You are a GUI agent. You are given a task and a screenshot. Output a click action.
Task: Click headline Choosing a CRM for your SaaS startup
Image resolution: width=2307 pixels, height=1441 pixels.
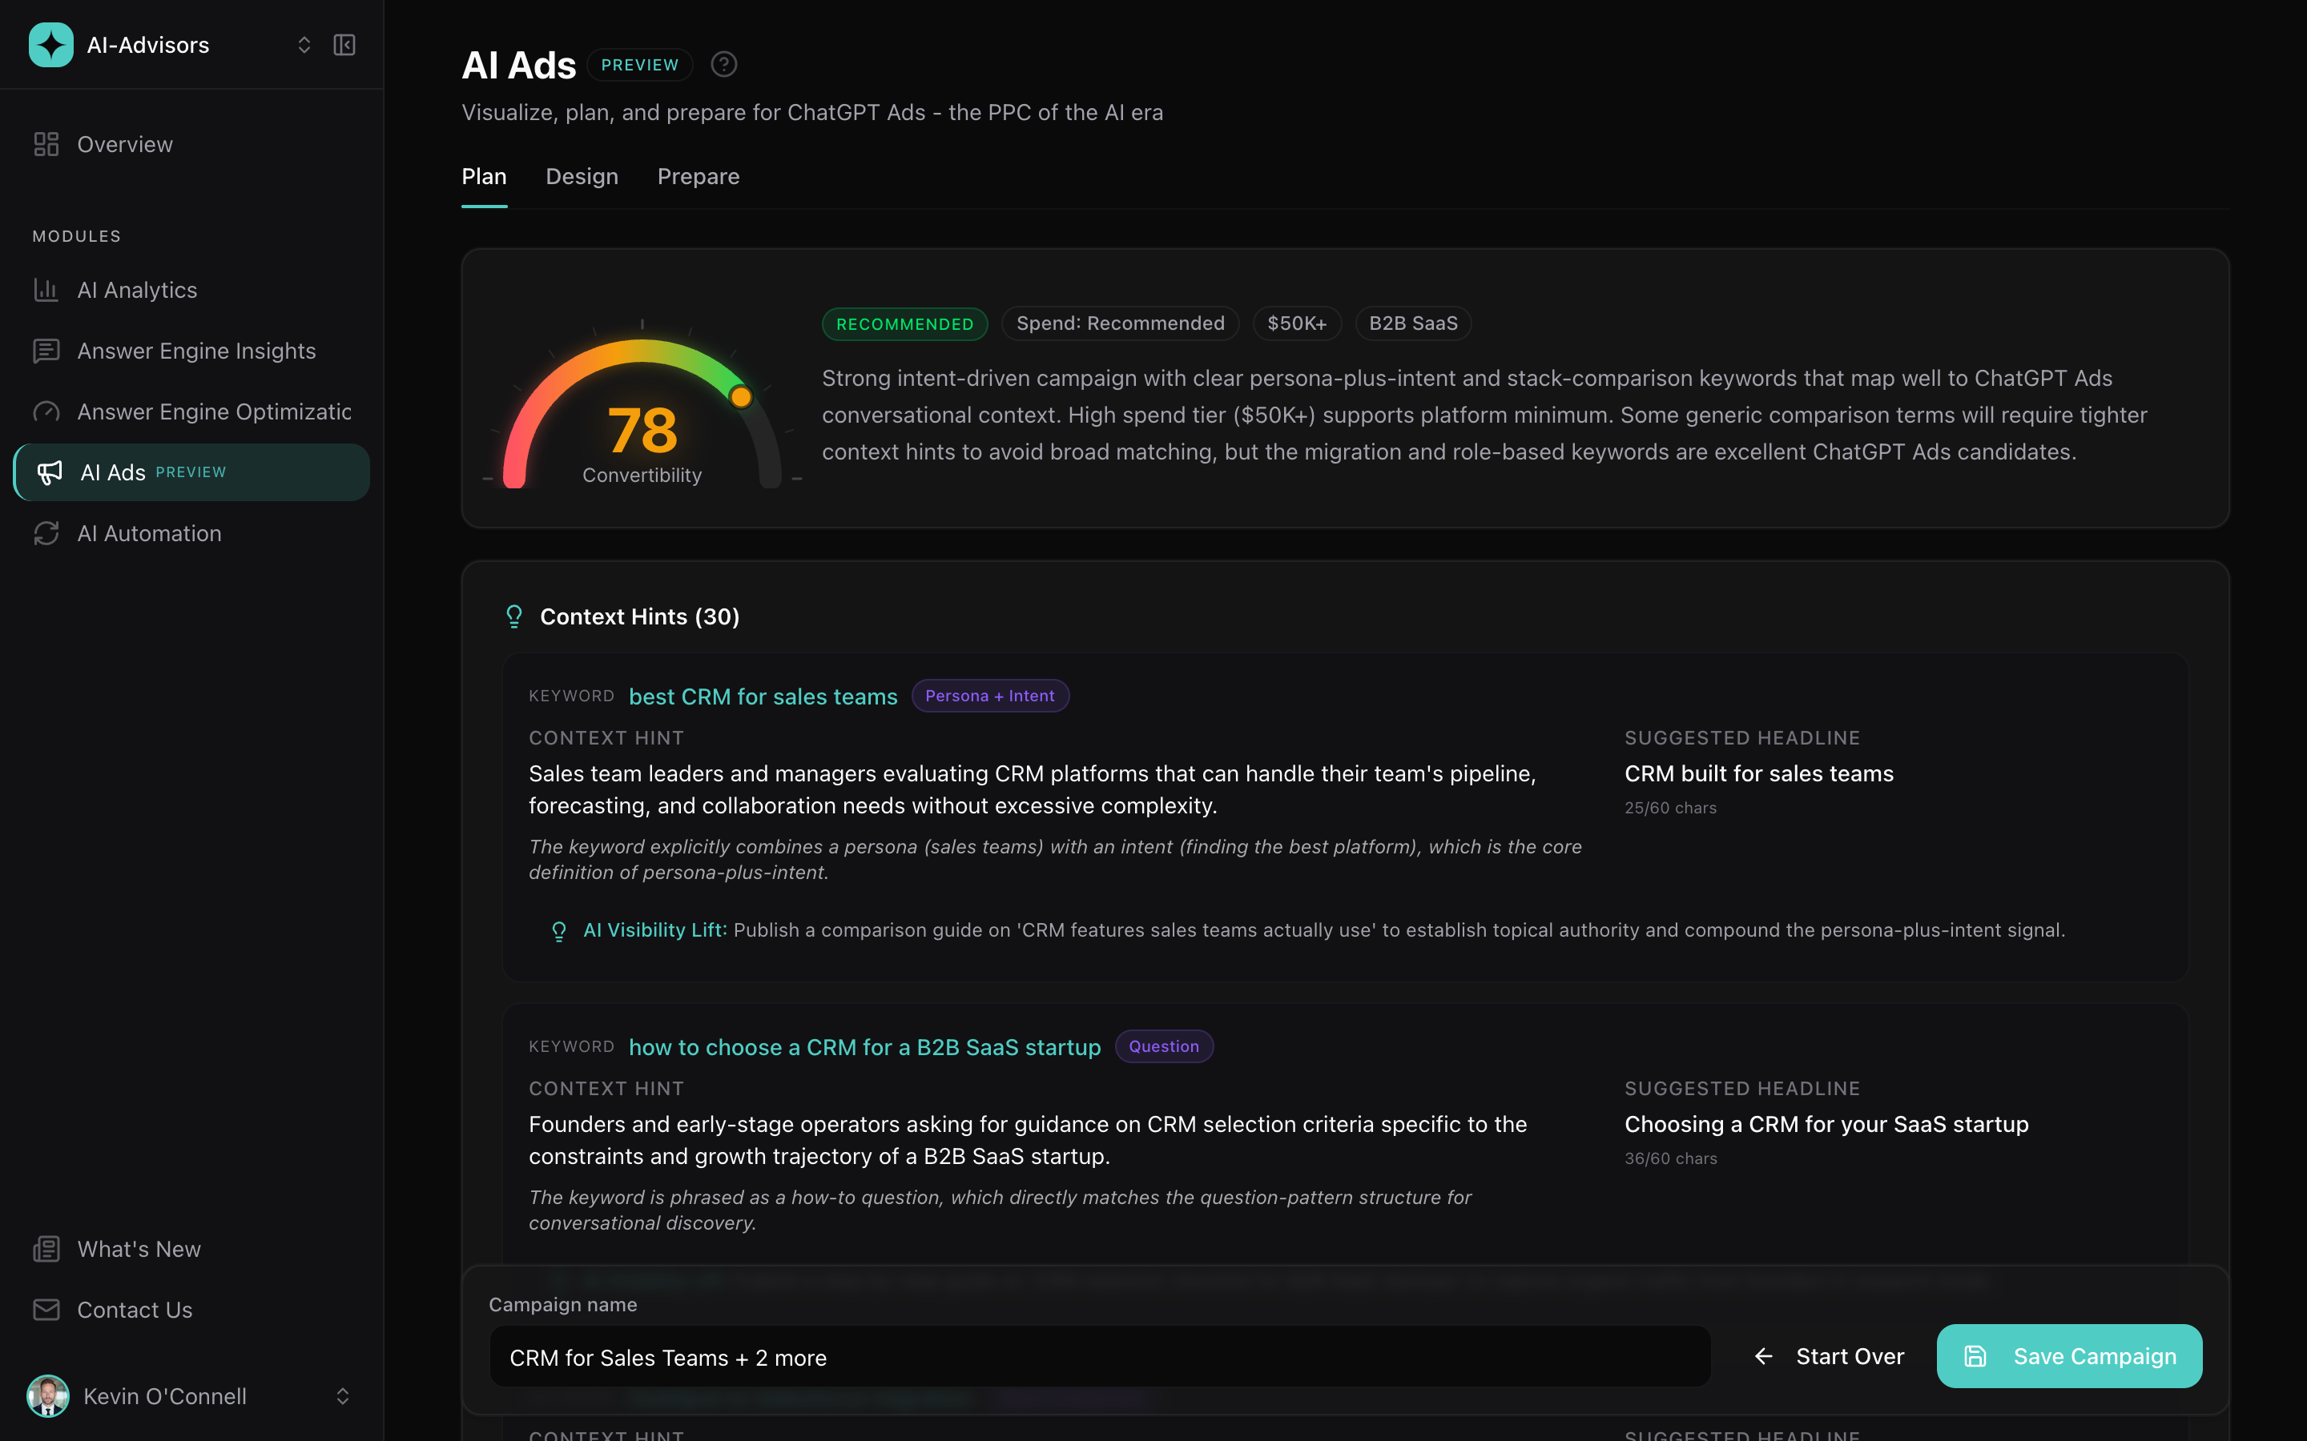click(x=1826, y=1125)
